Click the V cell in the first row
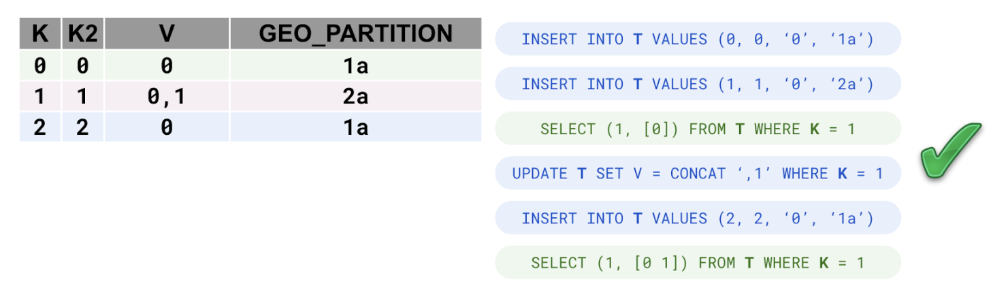The image size is (991, 301). (167, 65)
